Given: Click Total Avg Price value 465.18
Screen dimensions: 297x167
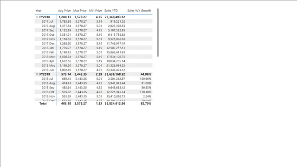Looking at the screenshot, I should point(66,103).
